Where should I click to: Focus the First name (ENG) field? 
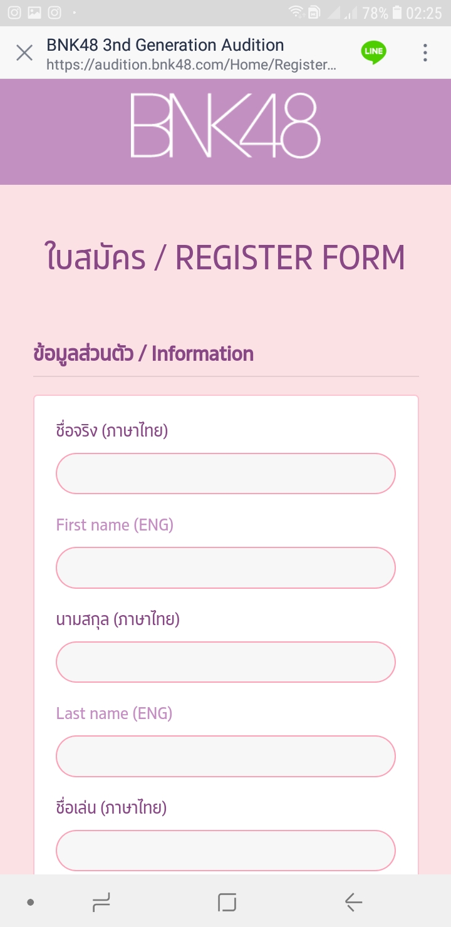click(x=225, y=567)
